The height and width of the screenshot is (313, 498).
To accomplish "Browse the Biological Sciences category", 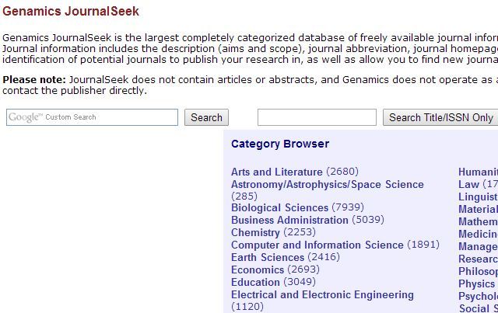I will point(279,207).
